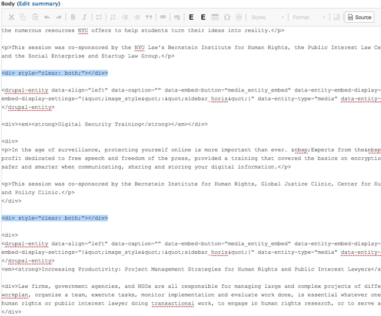Open the Format dropdown

point(309,17)
